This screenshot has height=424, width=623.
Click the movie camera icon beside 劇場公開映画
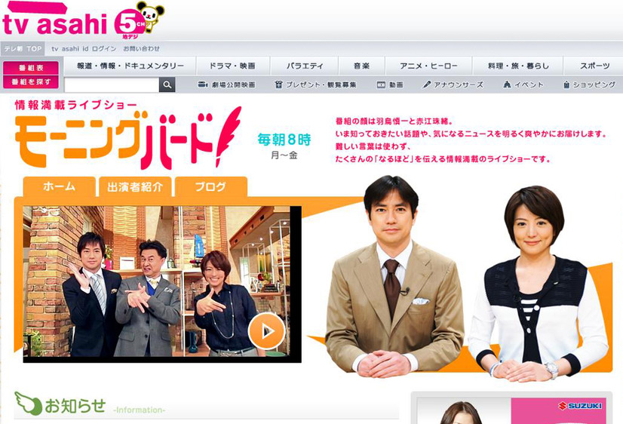tap(203, 84)
